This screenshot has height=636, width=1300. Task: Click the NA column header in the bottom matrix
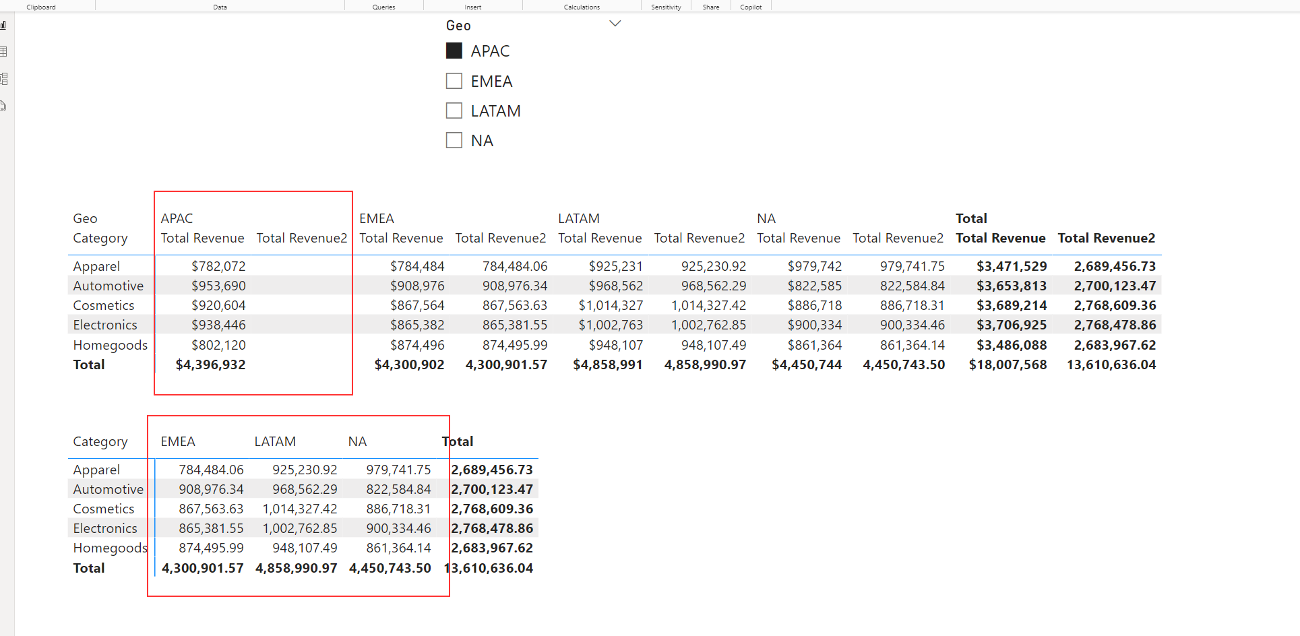[357, 441]
